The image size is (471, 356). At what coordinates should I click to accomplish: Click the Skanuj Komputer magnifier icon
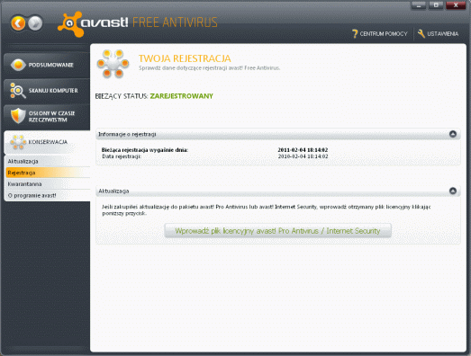pyautogui.click(x=18, y=90)
